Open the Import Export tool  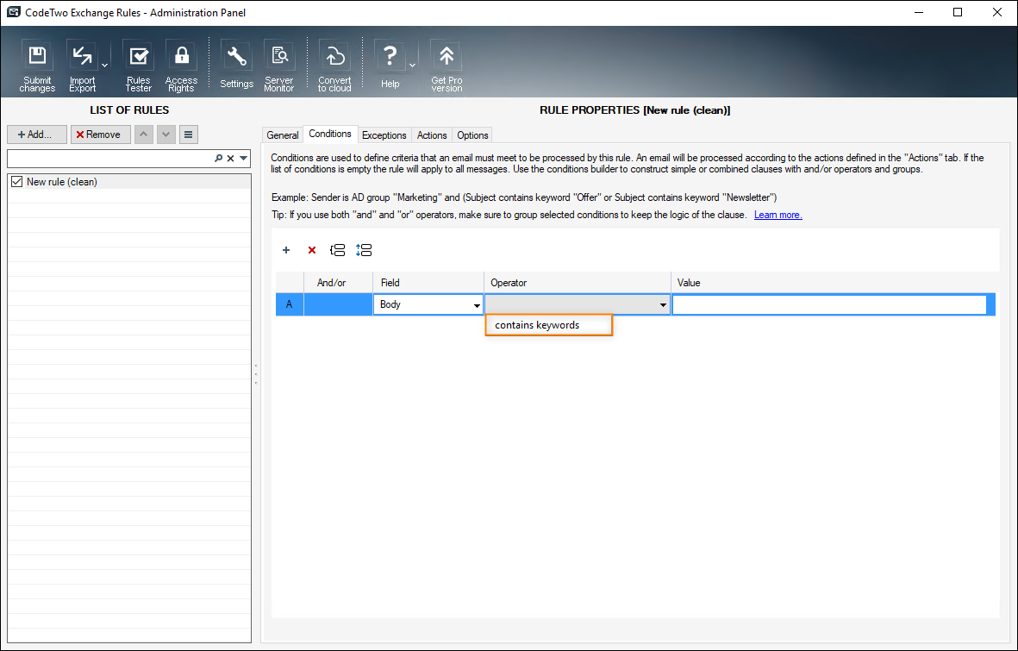coord(83,66)
